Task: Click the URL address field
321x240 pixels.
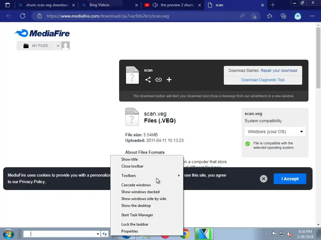Action: point(141,16)
